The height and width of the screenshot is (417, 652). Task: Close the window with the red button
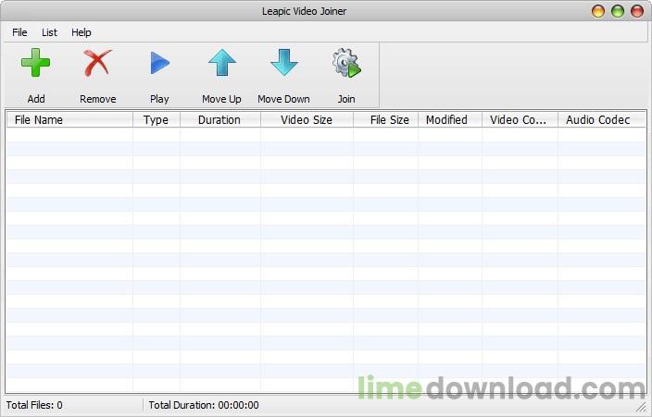(x=637, y=11)
